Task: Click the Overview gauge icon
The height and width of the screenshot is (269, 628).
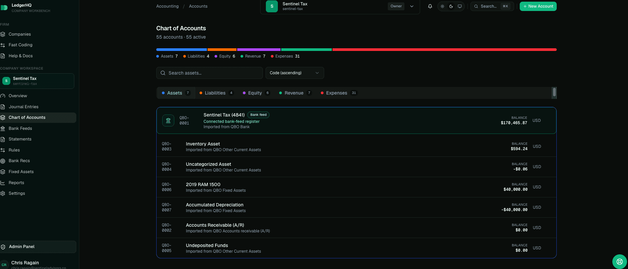Action: pyautogui.click(x=3, y=96)
